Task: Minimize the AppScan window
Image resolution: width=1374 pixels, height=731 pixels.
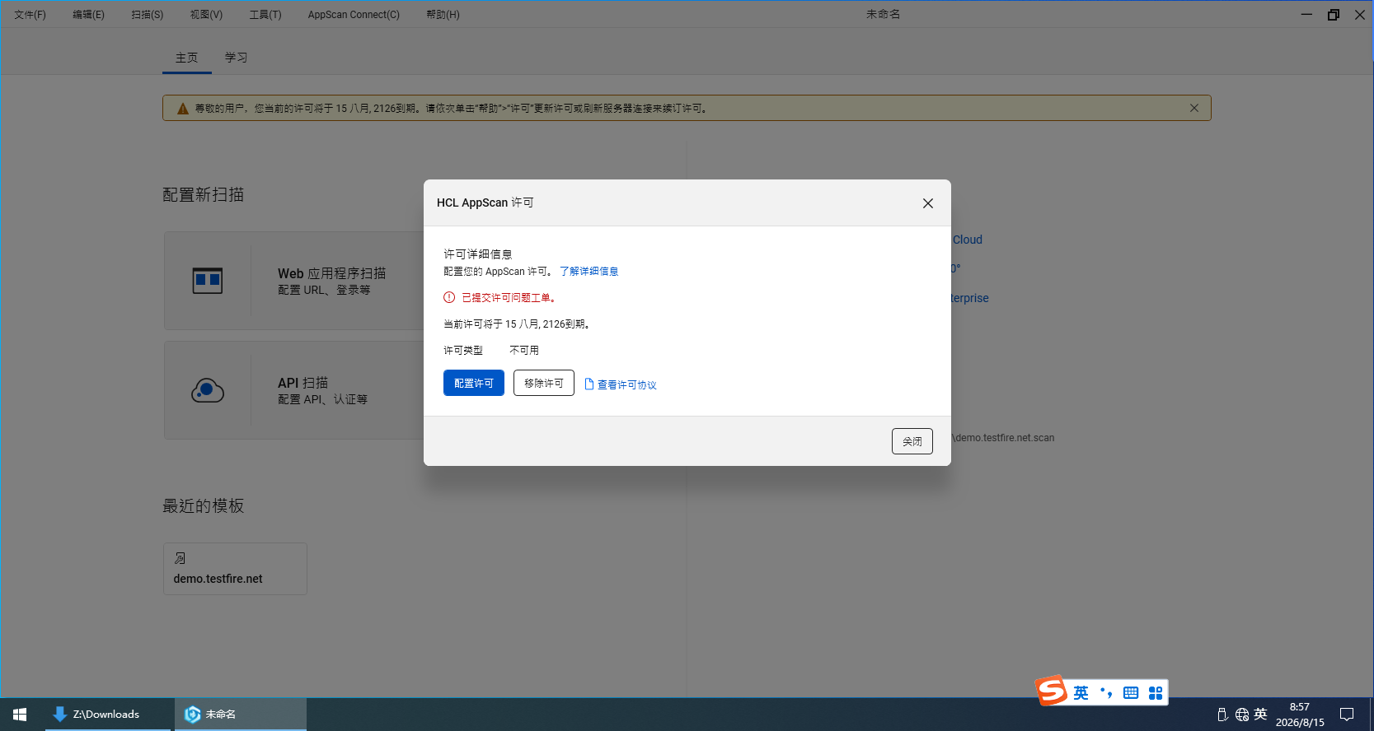Action: pos(1306,14)
